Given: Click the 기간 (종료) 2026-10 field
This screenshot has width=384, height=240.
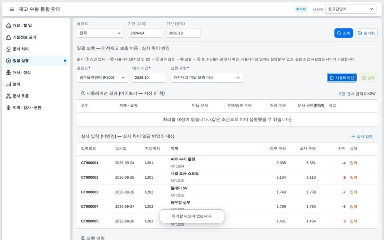Looking at the screenshot, I should pyautogui.click(x=184, y=33).
